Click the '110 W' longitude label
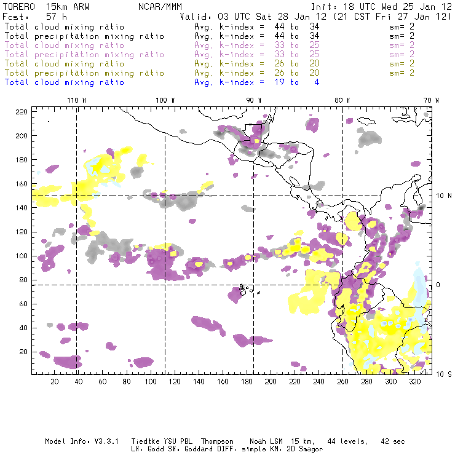 coord(77,100)
